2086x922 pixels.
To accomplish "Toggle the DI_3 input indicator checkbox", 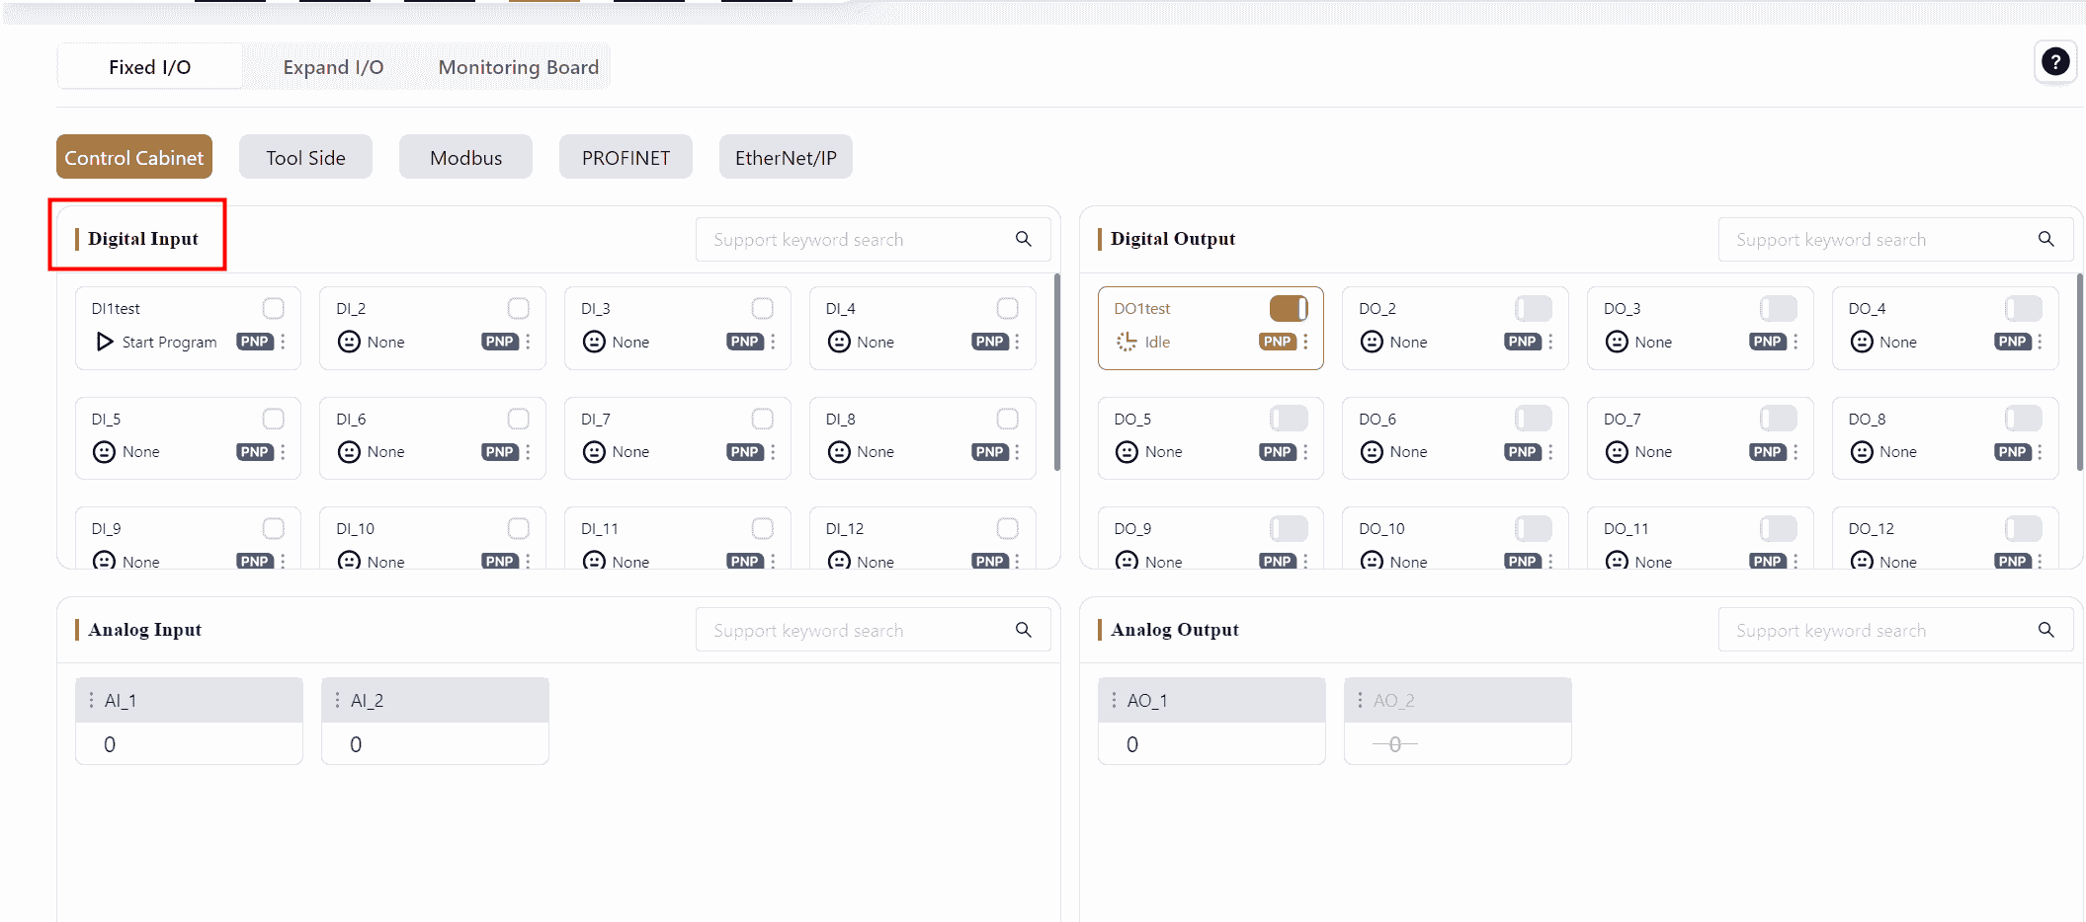I will click(x=762, y=309).
